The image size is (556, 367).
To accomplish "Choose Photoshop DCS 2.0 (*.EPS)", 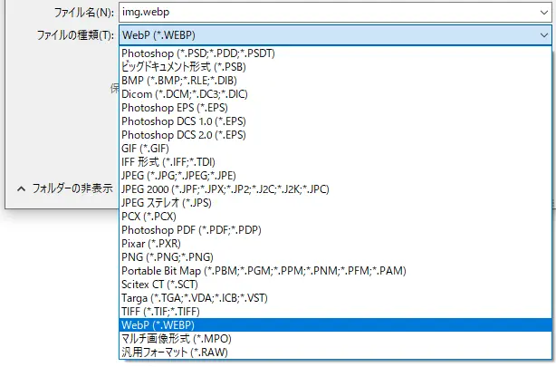I will click(x=335, y=135).
